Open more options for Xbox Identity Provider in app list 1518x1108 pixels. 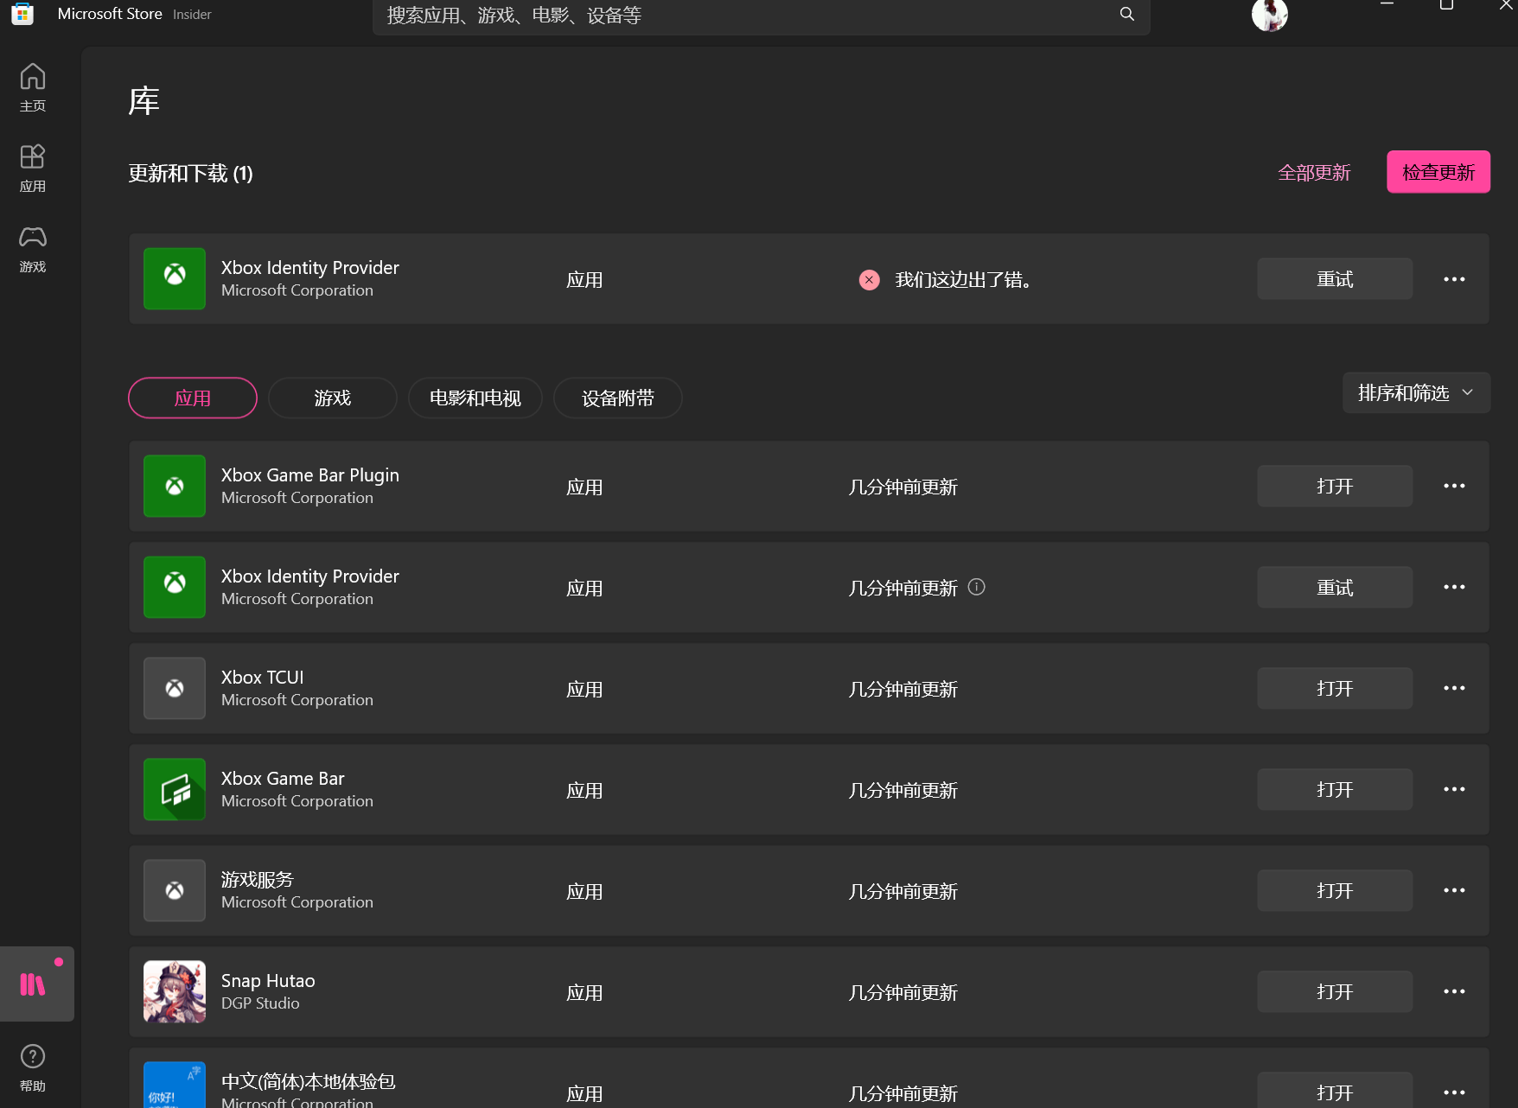[1454, 587]
